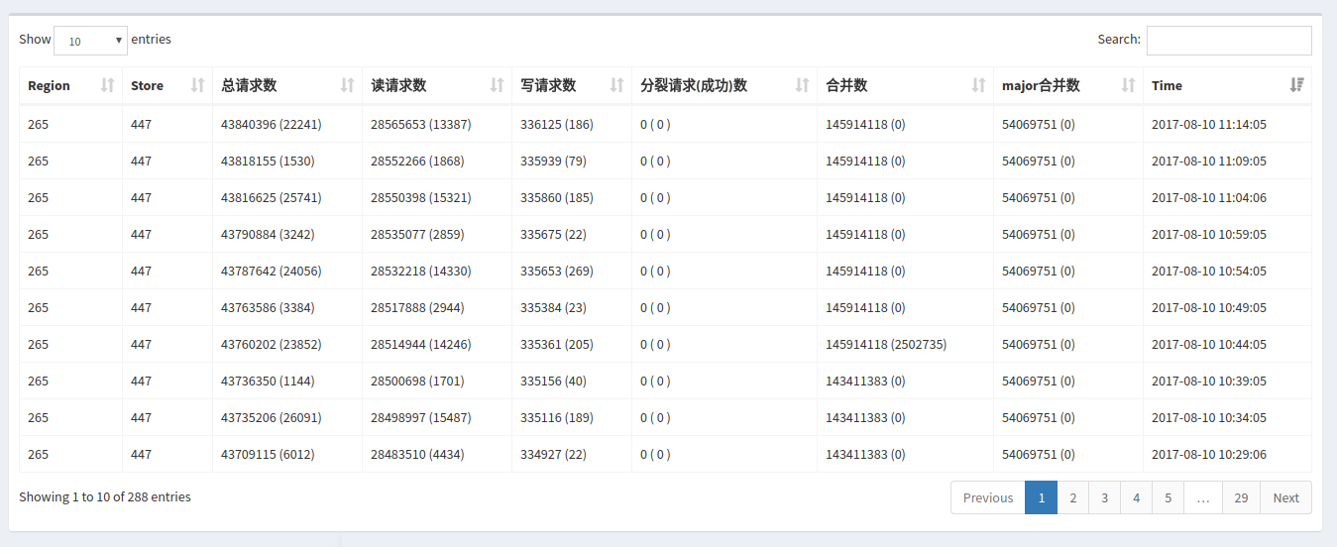Screen dimensions: 1337x547
Task: Sort by 读请求数 column icon
Action: [x=497, y=85]
